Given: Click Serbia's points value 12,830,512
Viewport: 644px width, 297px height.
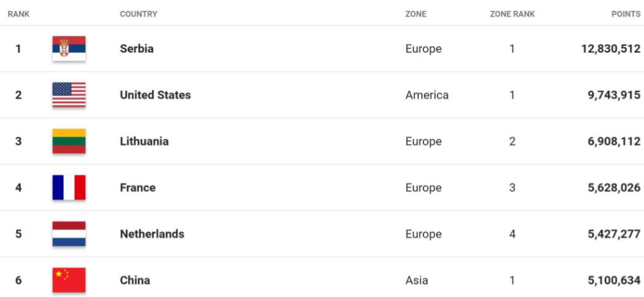Looking at the screenshot, I should pos(610,49).
